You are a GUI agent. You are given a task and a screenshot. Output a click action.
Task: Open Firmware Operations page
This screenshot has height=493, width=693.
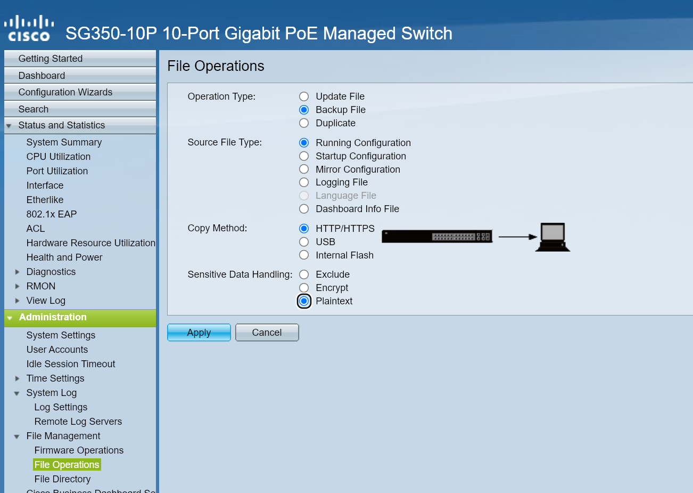[79, 450]
